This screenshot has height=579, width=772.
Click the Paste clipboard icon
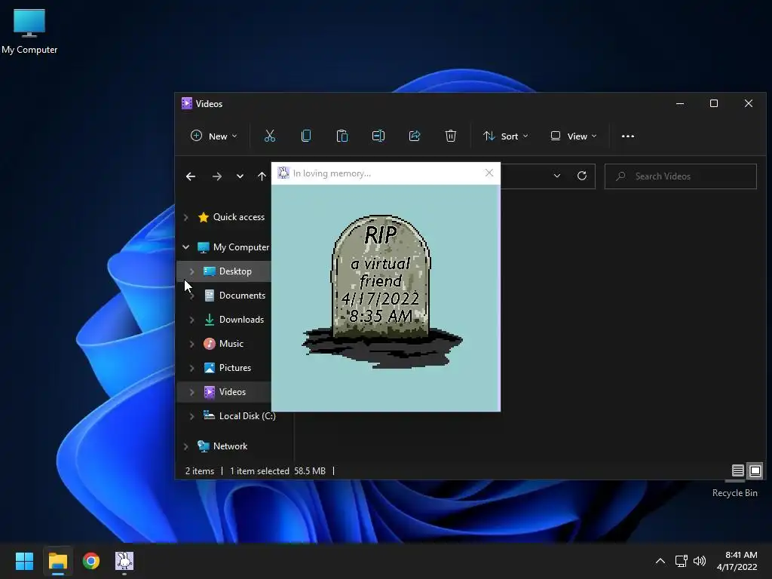[342, 136]
